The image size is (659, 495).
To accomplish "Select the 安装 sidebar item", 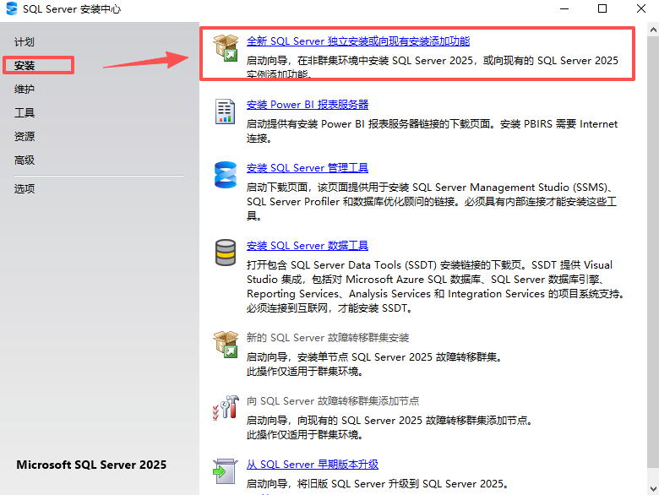I will point(25,66).
